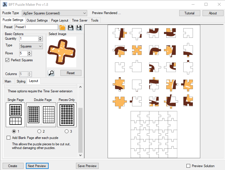Click the save-as-new preset icon with plus
The height and width of the screenshot is (170, 225).
tap(79, 27)
